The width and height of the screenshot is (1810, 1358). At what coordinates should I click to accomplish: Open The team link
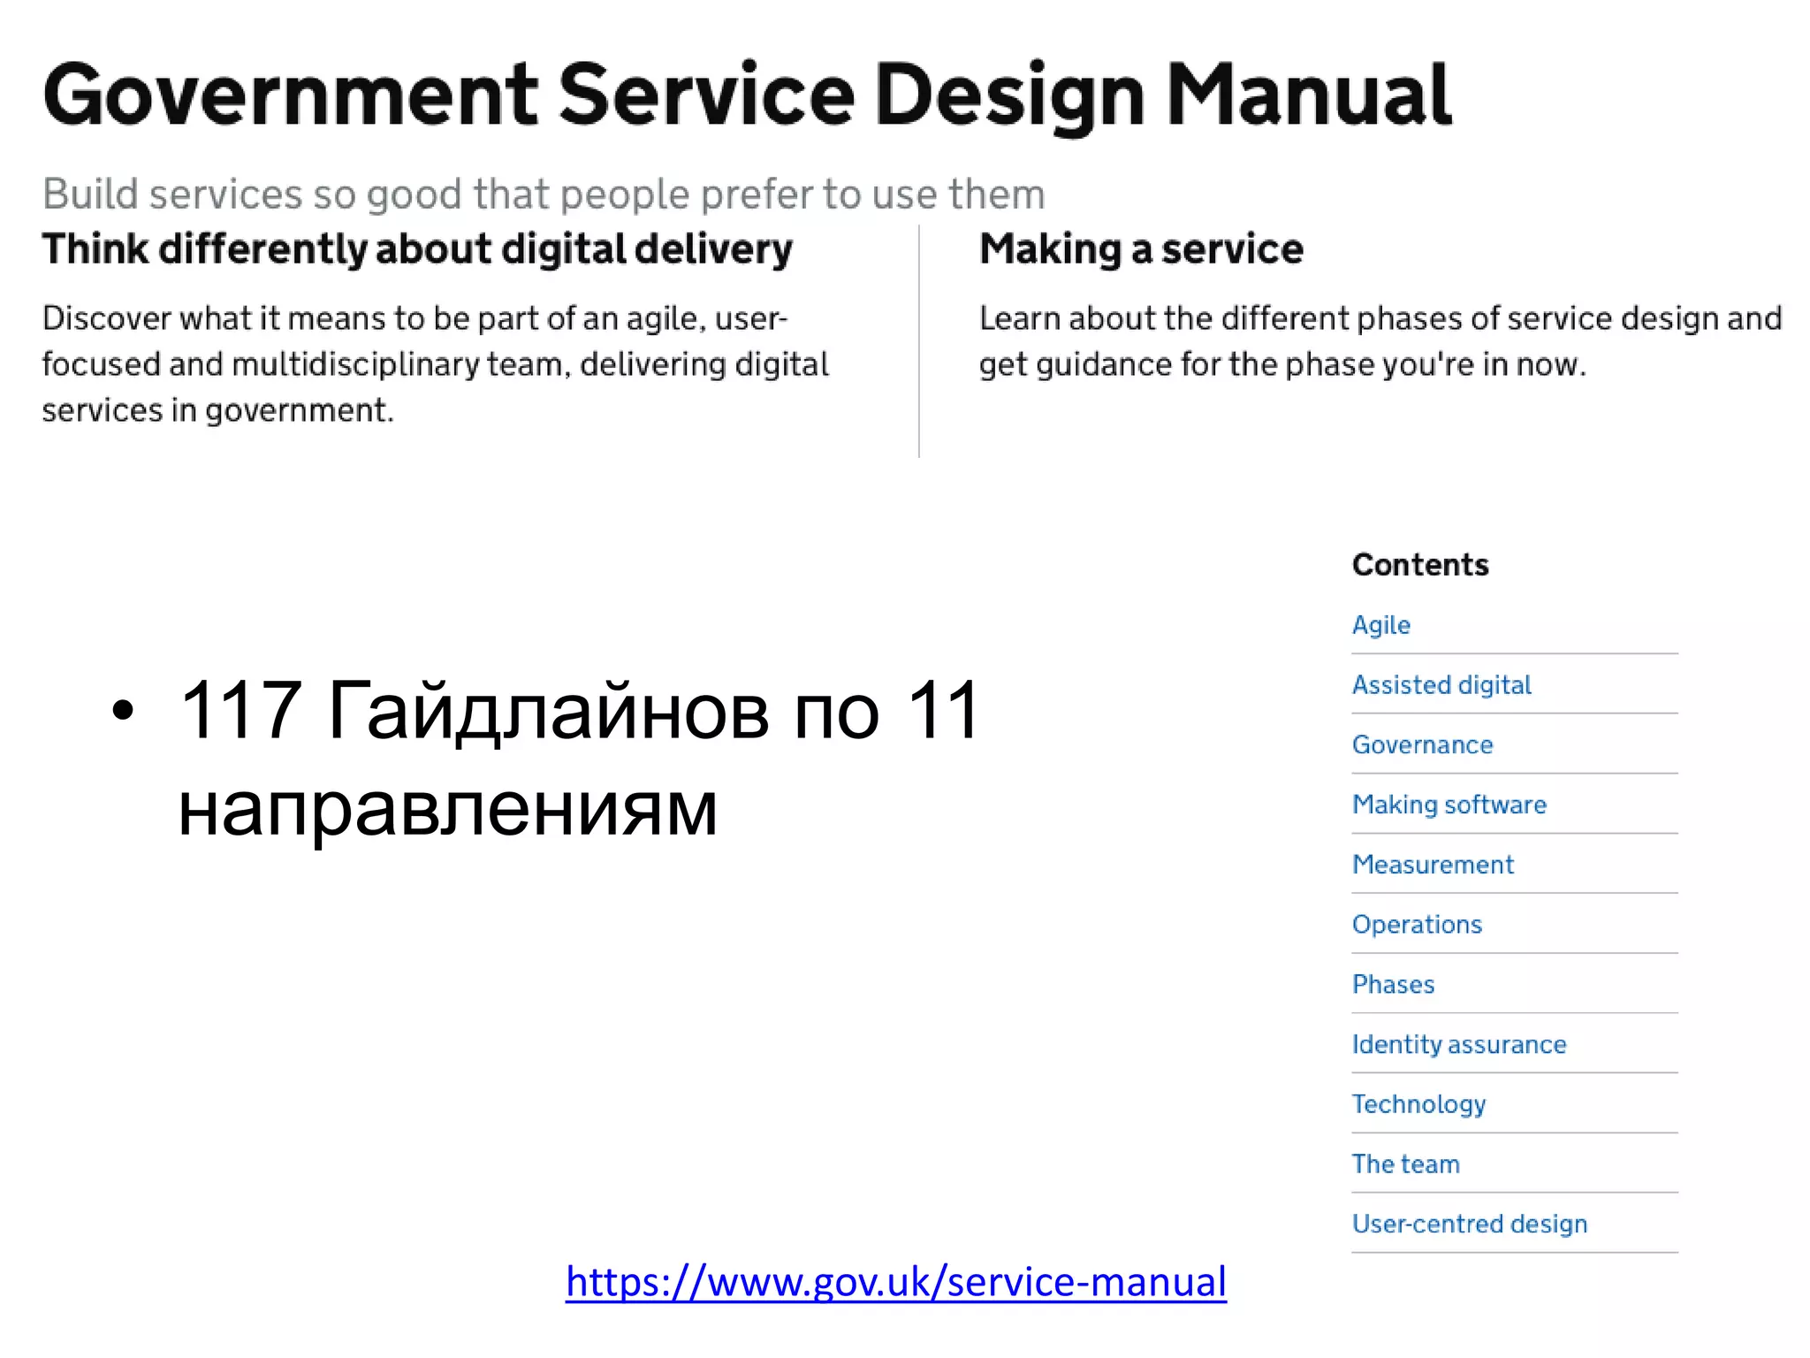(x=1405, y=1164)
